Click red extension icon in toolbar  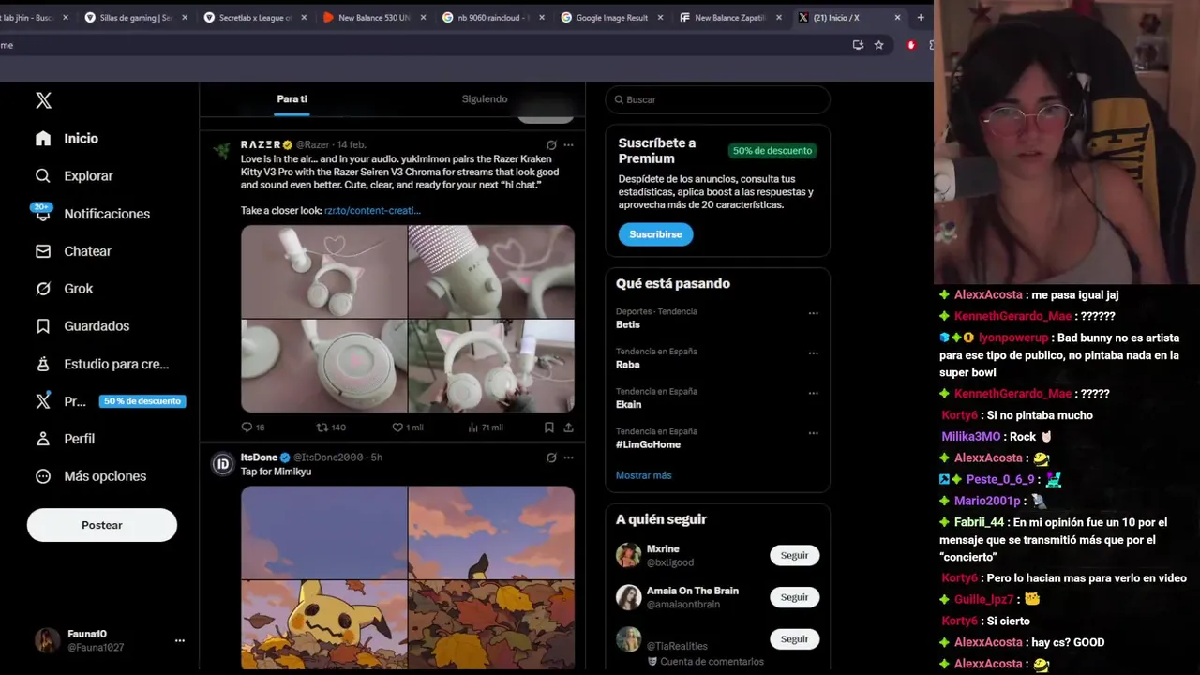point(911,45)
